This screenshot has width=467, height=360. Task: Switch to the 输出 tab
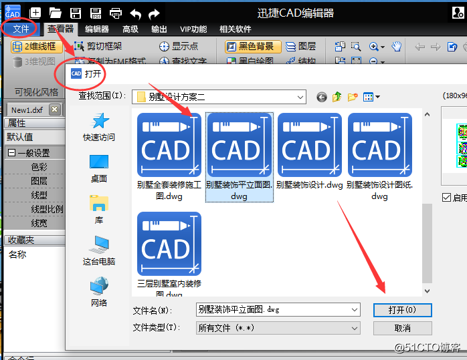click(x=159, y=29)
